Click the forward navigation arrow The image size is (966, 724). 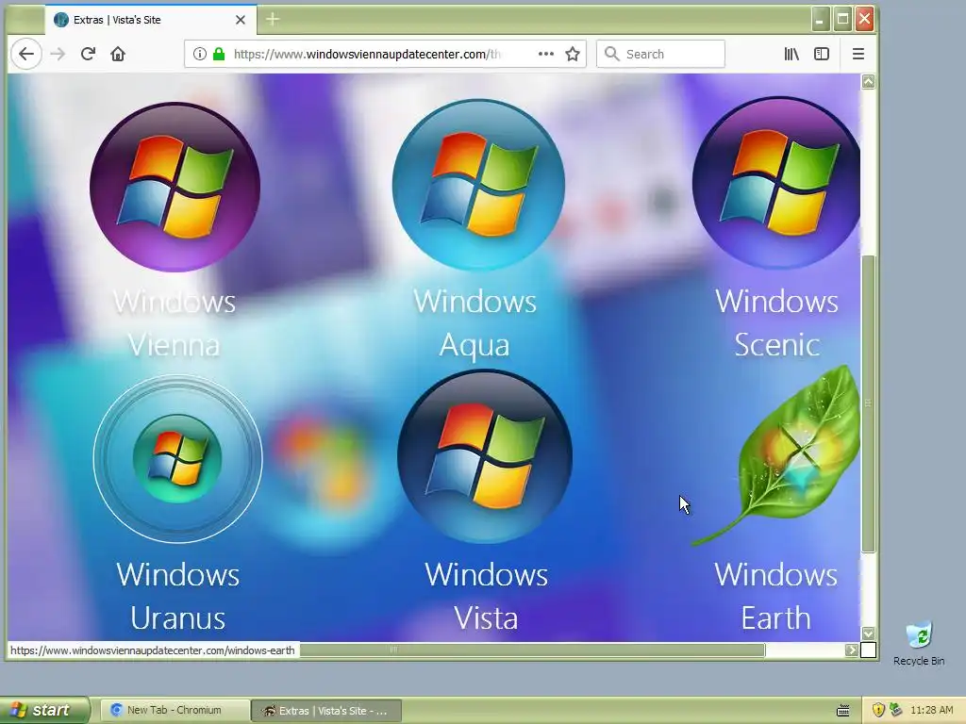click(58, 54)
